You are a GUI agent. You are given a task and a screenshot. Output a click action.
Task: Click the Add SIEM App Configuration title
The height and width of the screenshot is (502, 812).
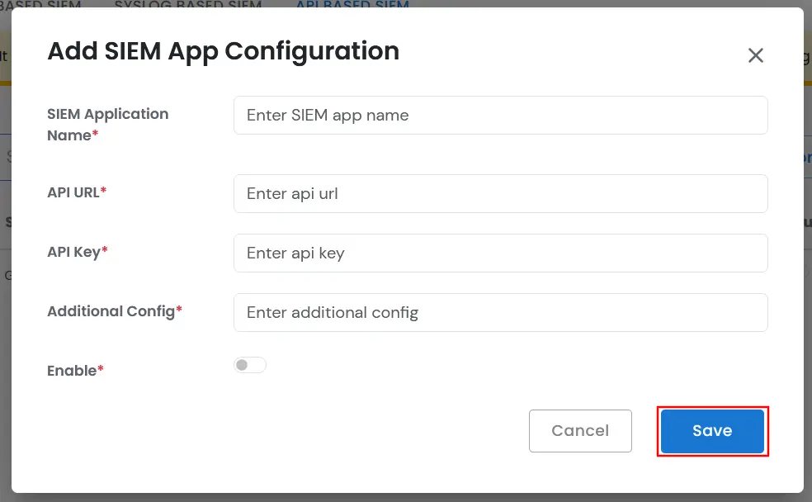coord(223,51)
